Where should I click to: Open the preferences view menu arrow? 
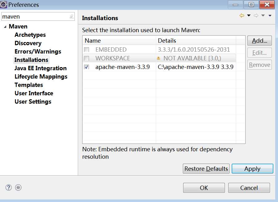click(270, 15)
